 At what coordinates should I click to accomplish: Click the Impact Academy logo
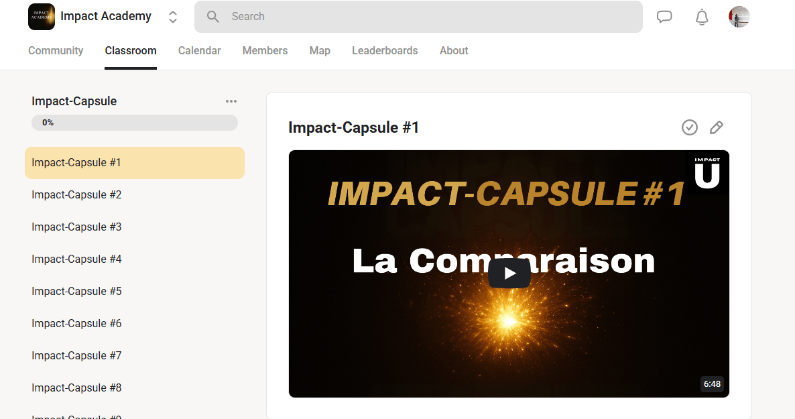[x=42, y=17]
